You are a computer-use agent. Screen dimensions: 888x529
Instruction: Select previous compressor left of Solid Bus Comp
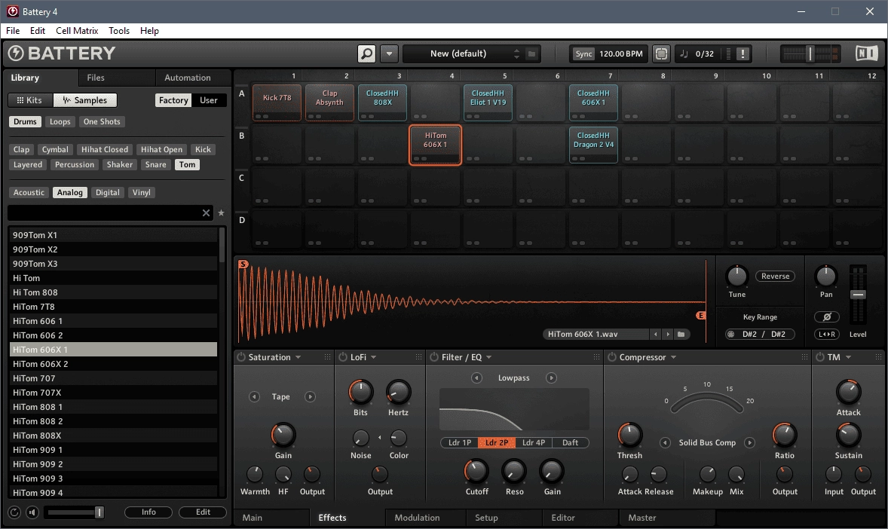[666, 442]
